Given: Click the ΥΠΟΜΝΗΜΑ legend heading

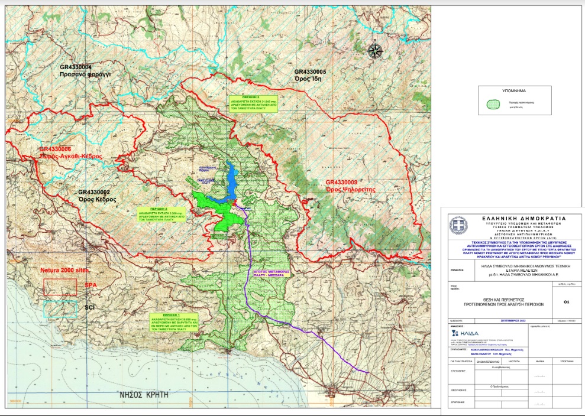Looking at the screenshot, I should (x=514, y=91).
